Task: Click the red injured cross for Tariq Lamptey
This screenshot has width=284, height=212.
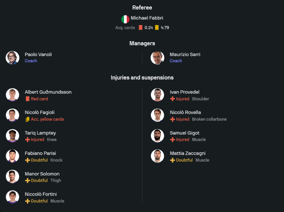Action: (28, 140)
